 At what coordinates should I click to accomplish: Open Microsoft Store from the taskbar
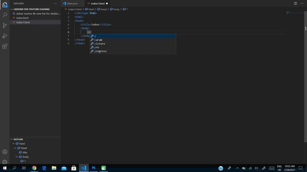74,168
